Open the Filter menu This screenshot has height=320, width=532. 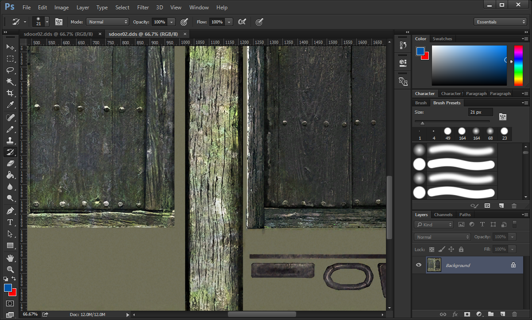(x=143, y=8)
